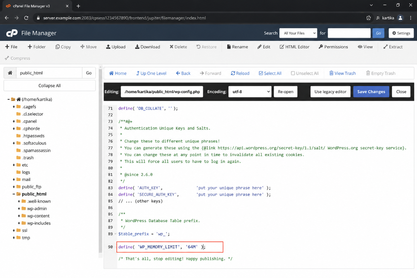Open the HTML Editor

point(295,47)
